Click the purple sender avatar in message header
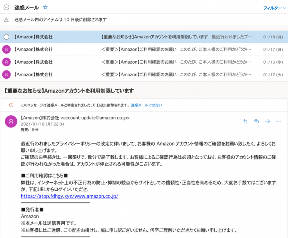The height and width of the screenshot is (238, 288). click(x=11, y=121)
